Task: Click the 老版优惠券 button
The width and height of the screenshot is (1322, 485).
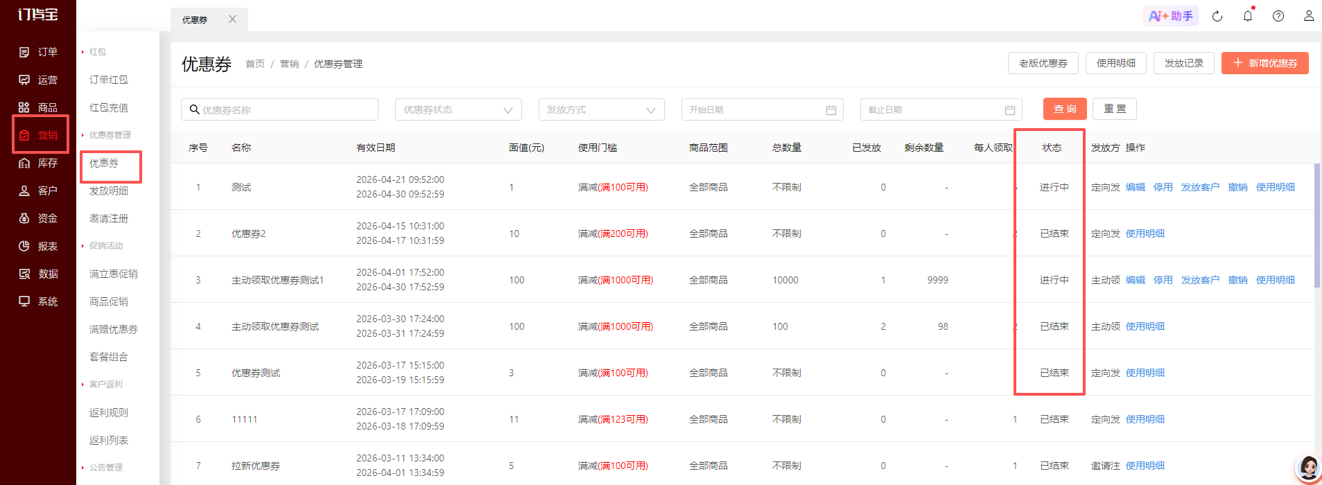Action: pyautogui.click(x=1043, y=63)
